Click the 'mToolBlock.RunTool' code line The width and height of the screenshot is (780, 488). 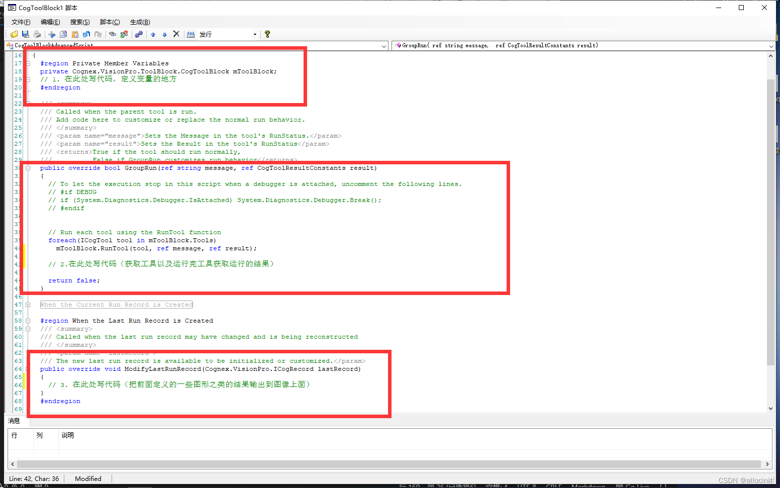coord(156,248)
